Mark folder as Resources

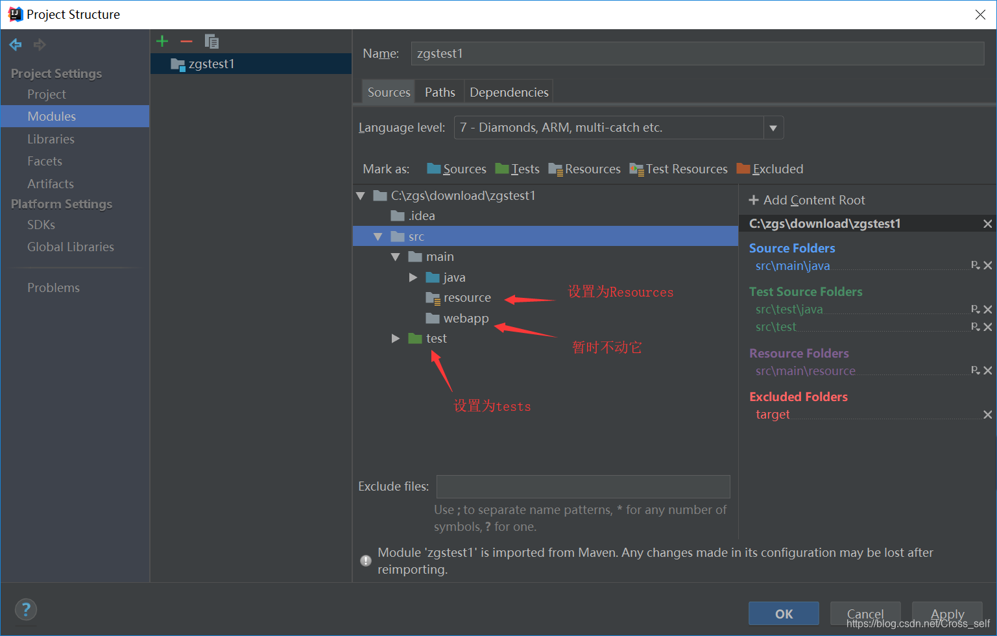[x=584, y=169]
